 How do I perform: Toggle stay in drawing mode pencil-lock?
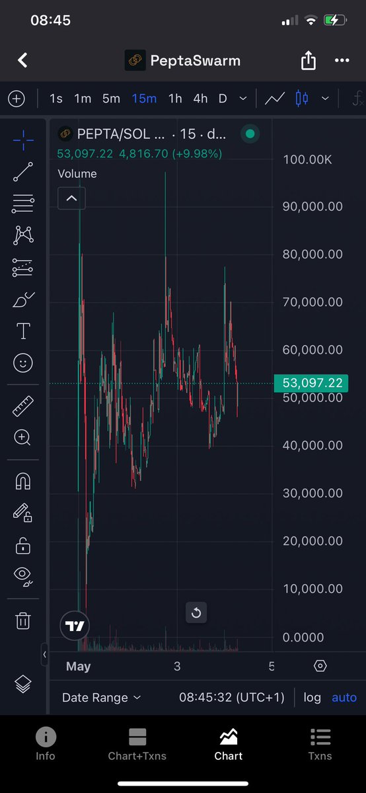click(23, 513)
